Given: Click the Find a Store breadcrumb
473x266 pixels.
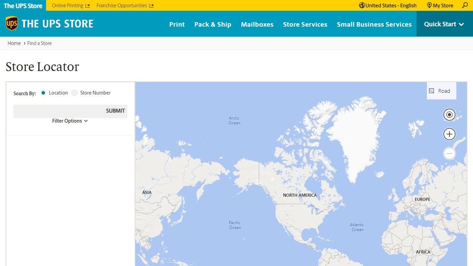Looking at the screenshot, I should pos(39,43).
